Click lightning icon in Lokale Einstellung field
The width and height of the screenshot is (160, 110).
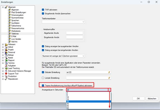(109, 78)
